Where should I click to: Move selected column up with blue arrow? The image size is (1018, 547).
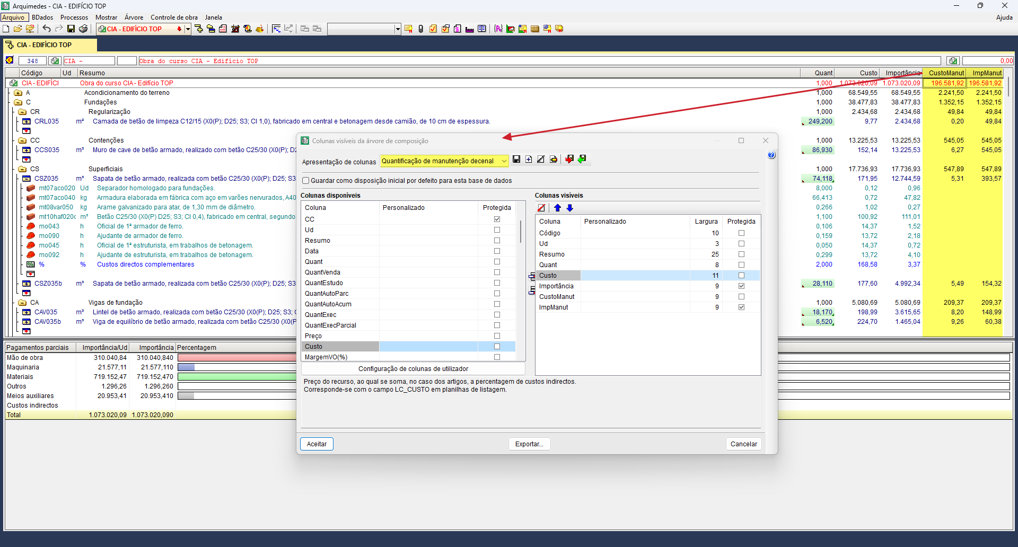[557, 208]
